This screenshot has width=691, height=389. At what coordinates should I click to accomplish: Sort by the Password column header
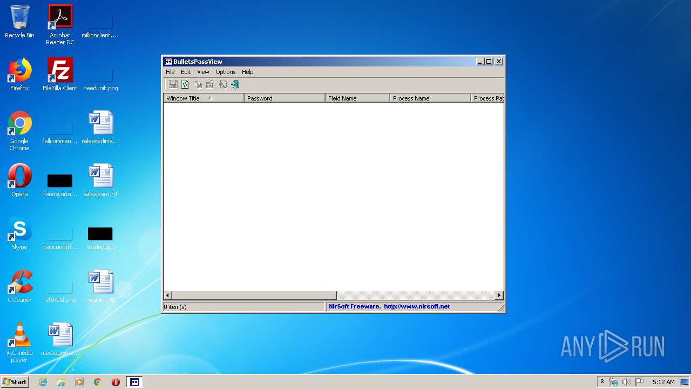[284, 98]
